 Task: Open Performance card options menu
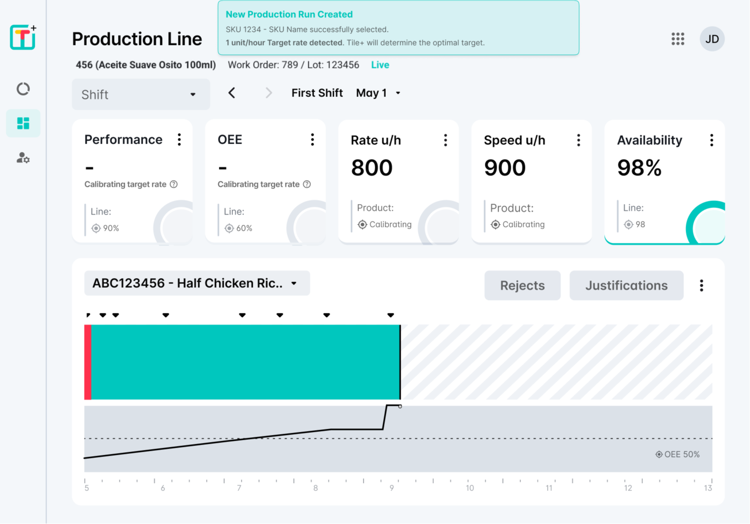click(179, 140)
